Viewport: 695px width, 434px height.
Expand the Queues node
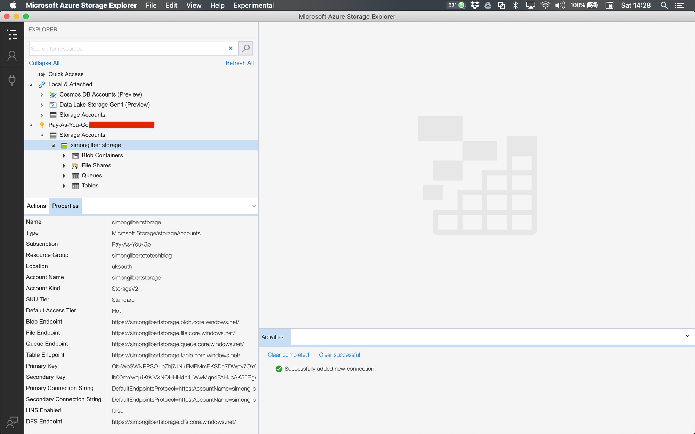point(64,176)
